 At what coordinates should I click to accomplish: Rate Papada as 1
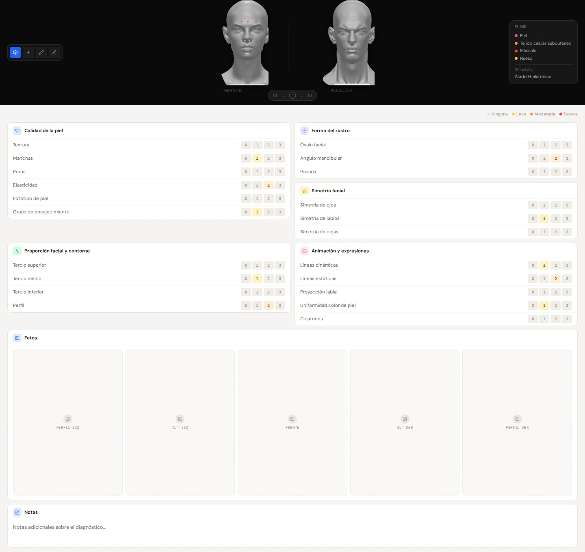click(x=544, y=172)
